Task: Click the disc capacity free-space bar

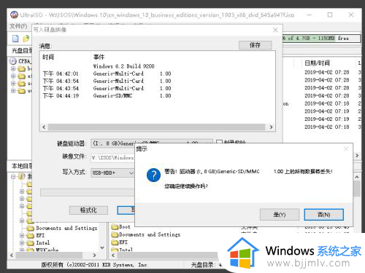Action: pyautogui.click(x=321, y=39)
